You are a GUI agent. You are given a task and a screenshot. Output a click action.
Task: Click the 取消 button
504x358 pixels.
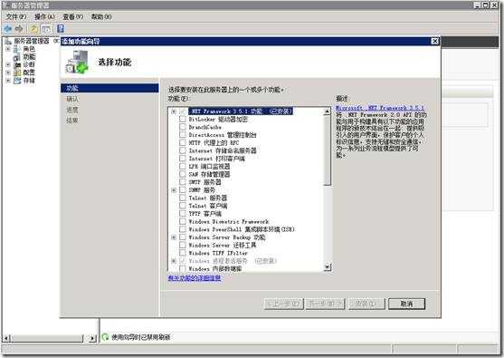tap(406, 304)
